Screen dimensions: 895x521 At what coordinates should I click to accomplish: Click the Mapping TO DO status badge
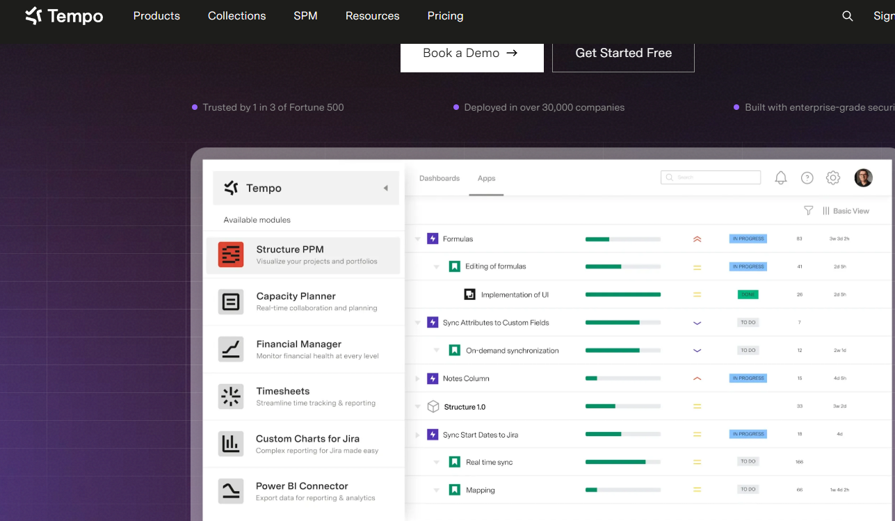click(748, 490)
